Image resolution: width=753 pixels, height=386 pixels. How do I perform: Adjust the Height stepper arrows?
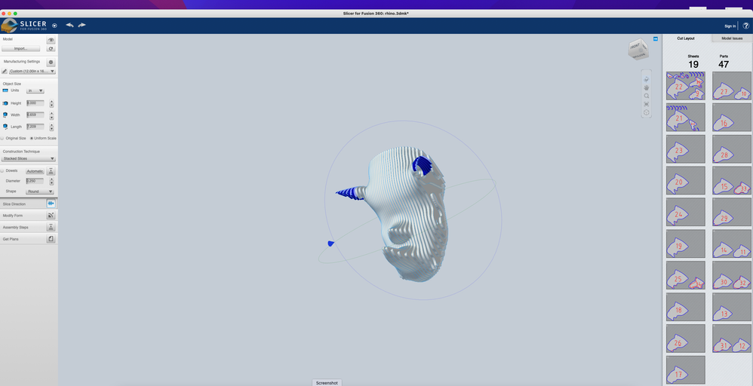[x=51, y=104]
